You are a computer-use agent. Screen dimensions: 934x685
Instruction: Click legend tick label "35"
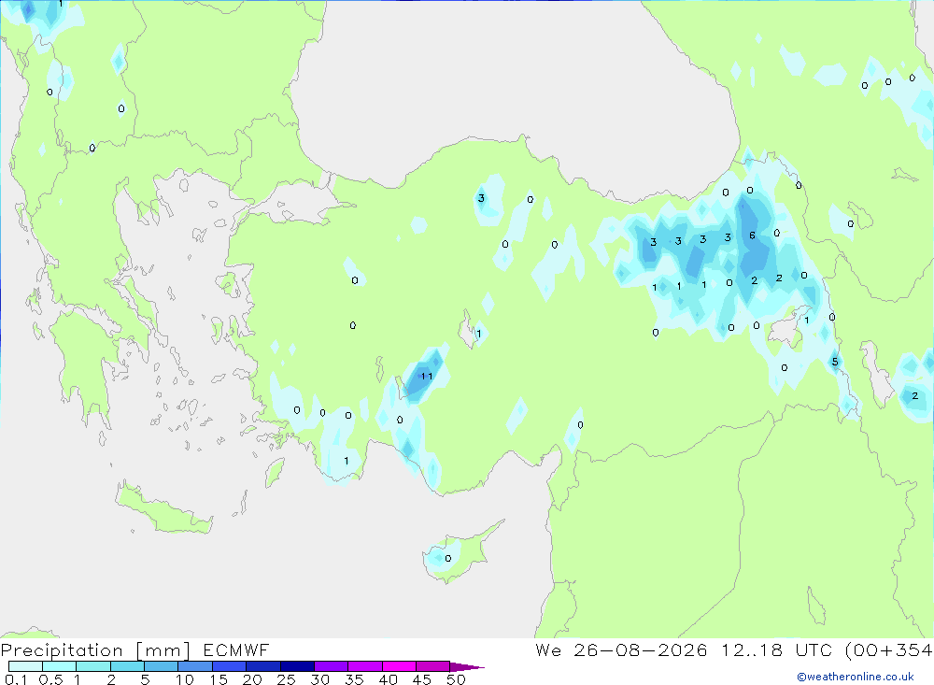[x=354, y=679]
